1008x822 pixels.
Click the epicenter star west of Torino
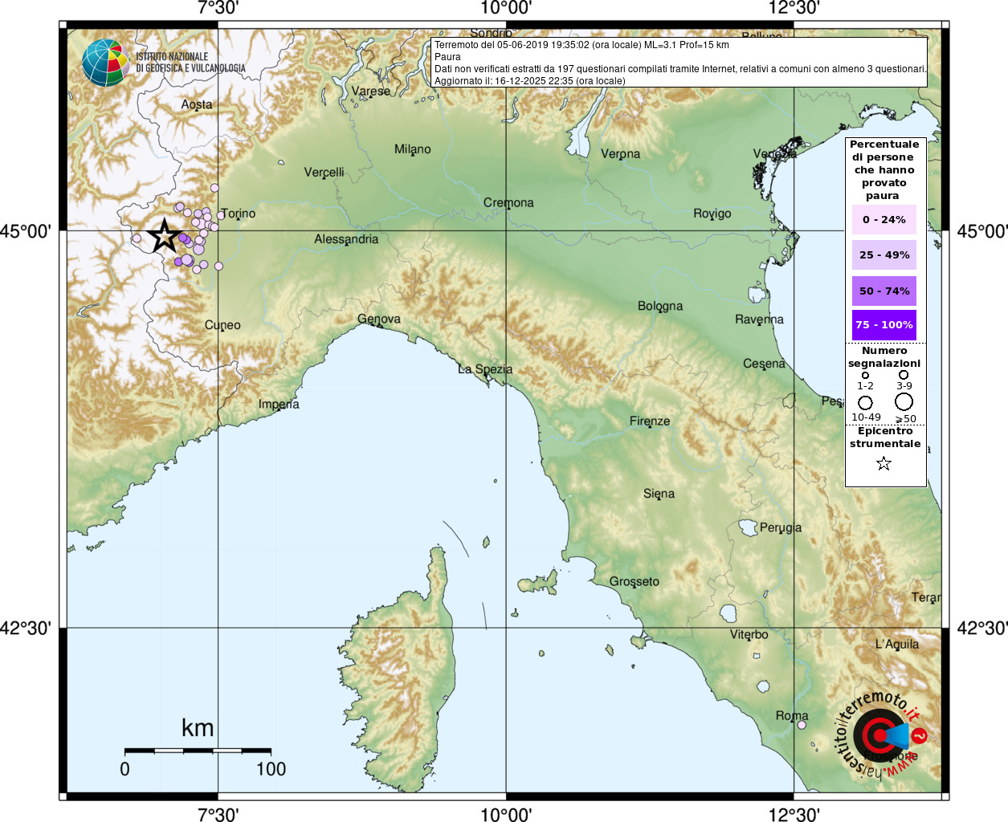(165, 235)
